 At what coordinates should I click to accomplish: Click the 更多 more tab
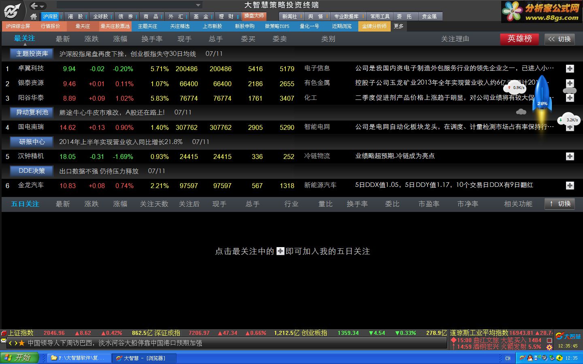point(399,26)
